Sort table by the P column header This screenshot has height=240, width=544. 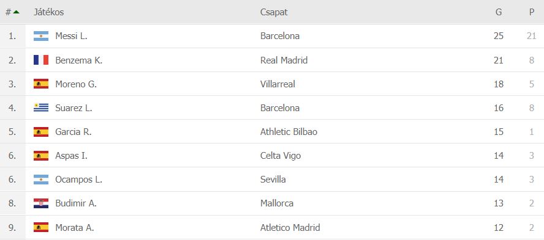(x=532, y=12)
